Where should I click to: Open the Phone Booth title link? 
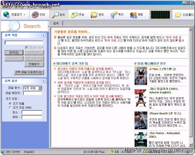165,113
